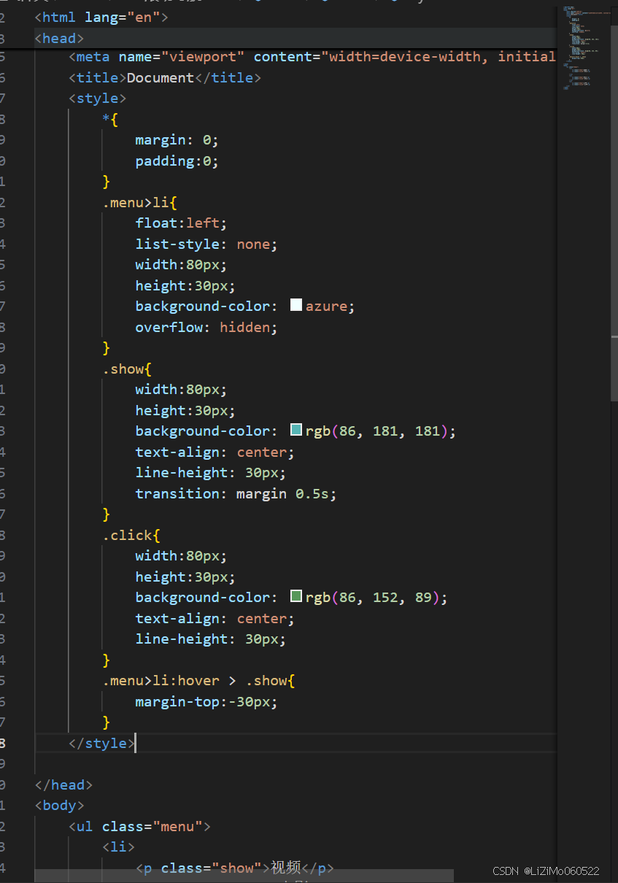Click the teal swatch beside rgb(86, 181, 181)
Viewport: 618px width, 883px height.
pyautogui.click(x=296, y=430)
